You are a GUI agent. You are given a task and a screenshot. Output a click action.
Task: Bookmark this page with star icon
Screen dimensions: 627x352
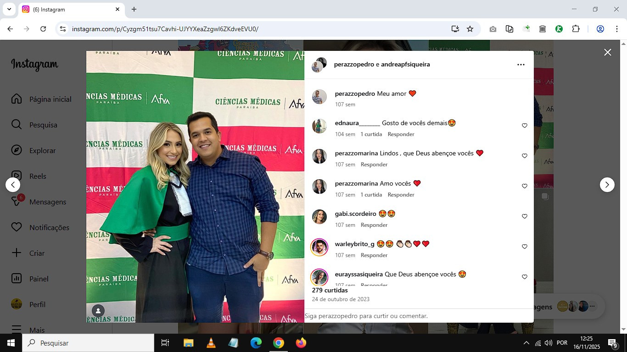pos(470,29)
